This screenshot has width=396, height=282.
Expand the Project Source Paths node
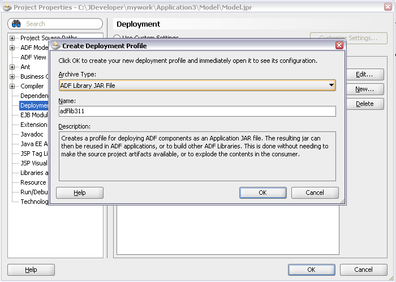point(12,38)
